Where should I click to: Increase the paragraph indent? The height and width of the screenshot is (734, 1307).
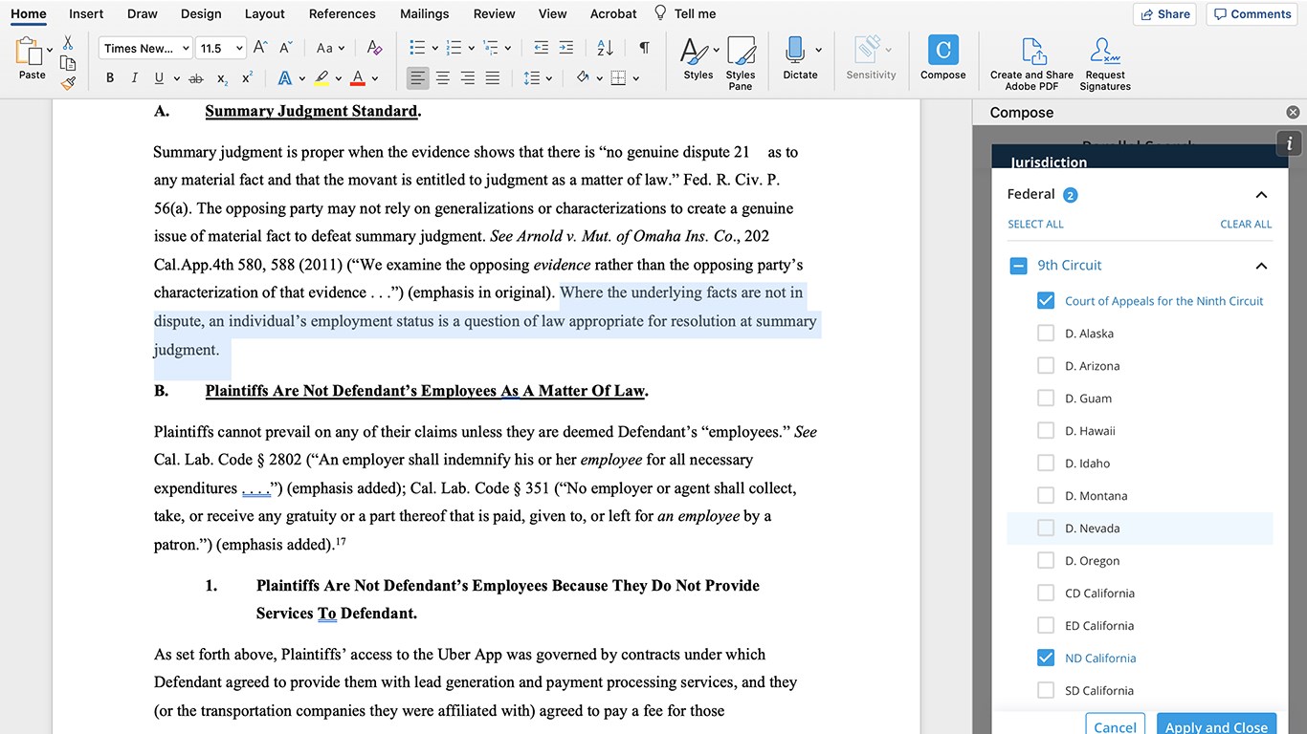tap(566, 48)
